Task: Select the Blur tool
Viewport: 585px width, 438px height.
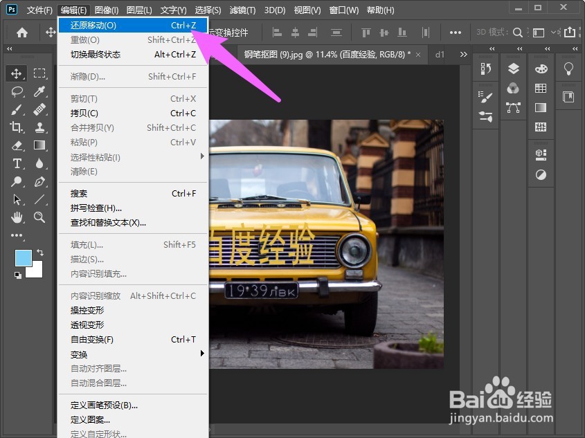Action: 39,163
